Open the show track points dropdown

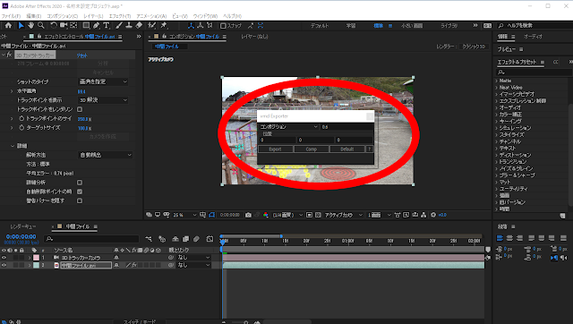click(x=103, y=100)
